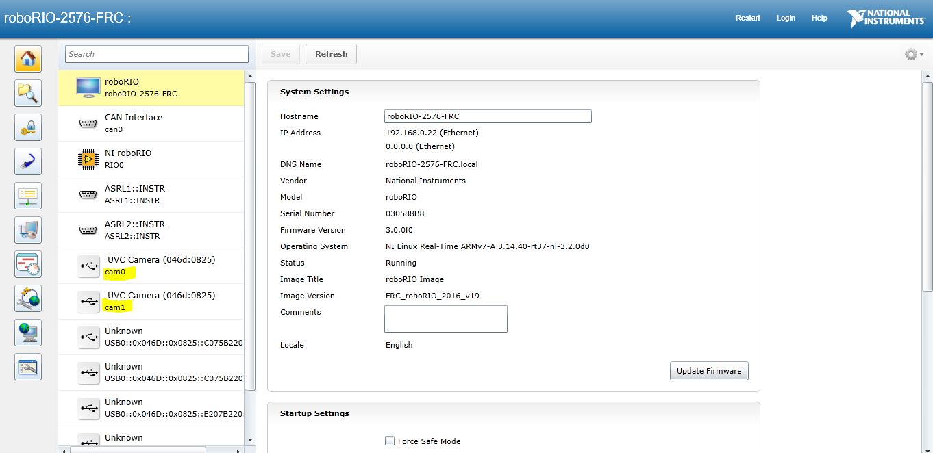Click the DNS name roboRIO-2576-FRC.local
The height and width of the screenshot is (453, 933).
click(x=432, y=164)
